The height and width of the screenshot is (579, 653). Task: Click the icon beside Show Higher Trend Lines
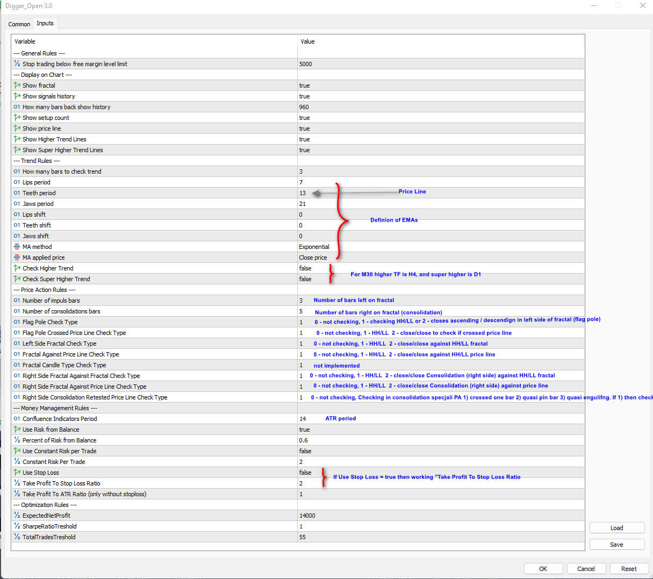click(x=17, y=139)
